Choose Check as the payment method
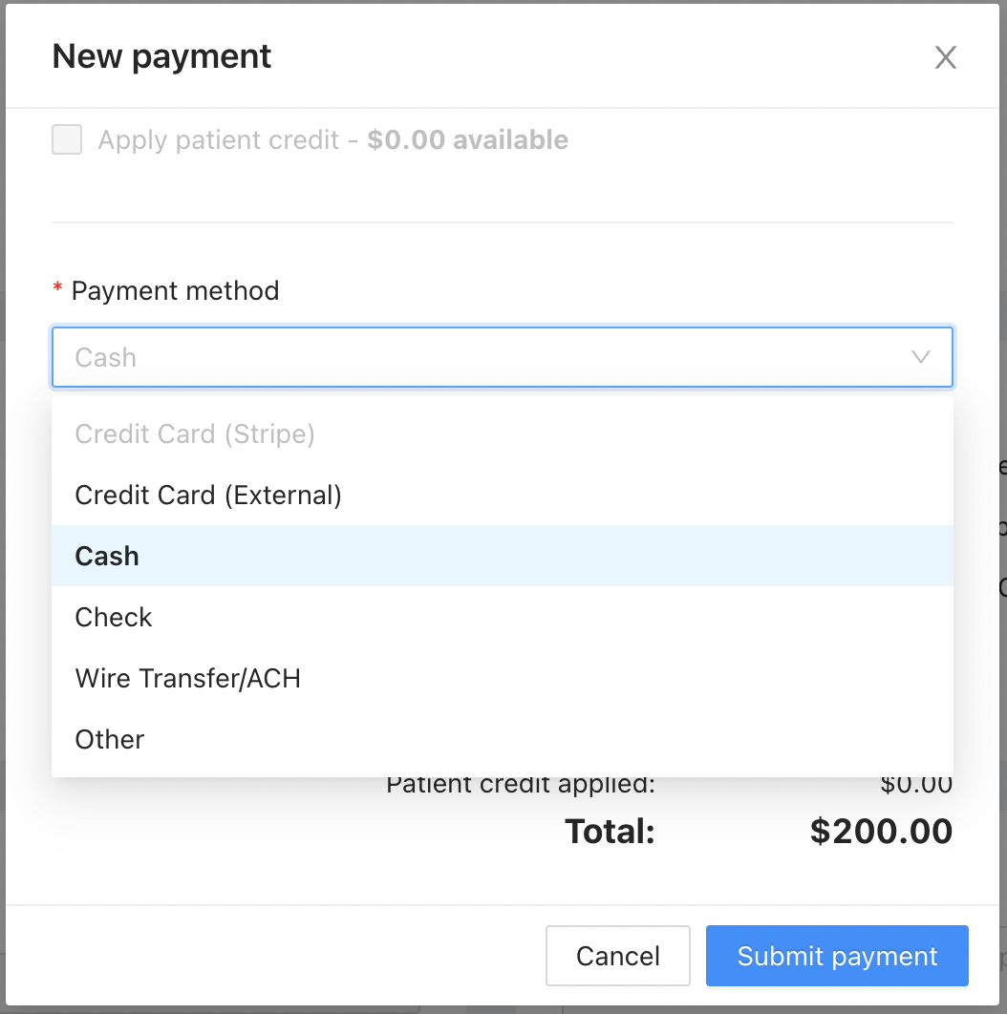 [113, 617]
